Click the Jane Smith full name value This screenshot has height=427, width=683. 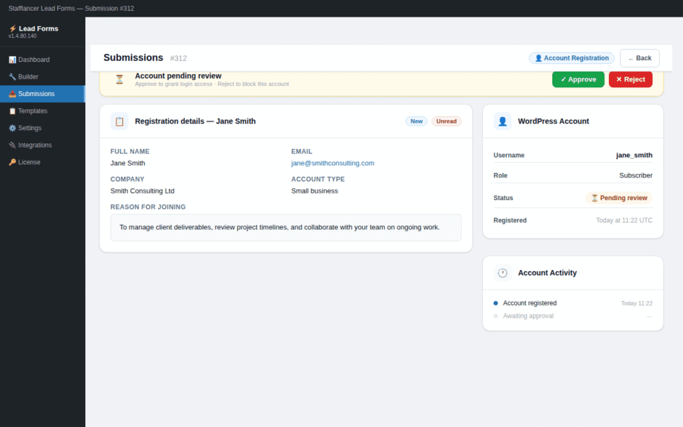pos(127,163)
